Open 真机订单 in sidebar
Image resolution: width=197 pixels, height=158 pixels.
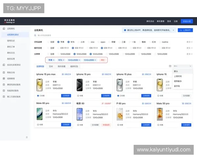pos(11,47)
